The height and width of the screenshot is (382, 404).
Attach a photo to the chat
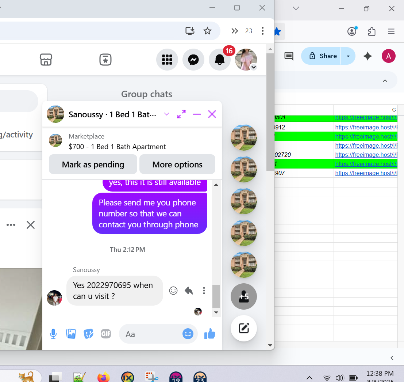click(x=71, y=334)
